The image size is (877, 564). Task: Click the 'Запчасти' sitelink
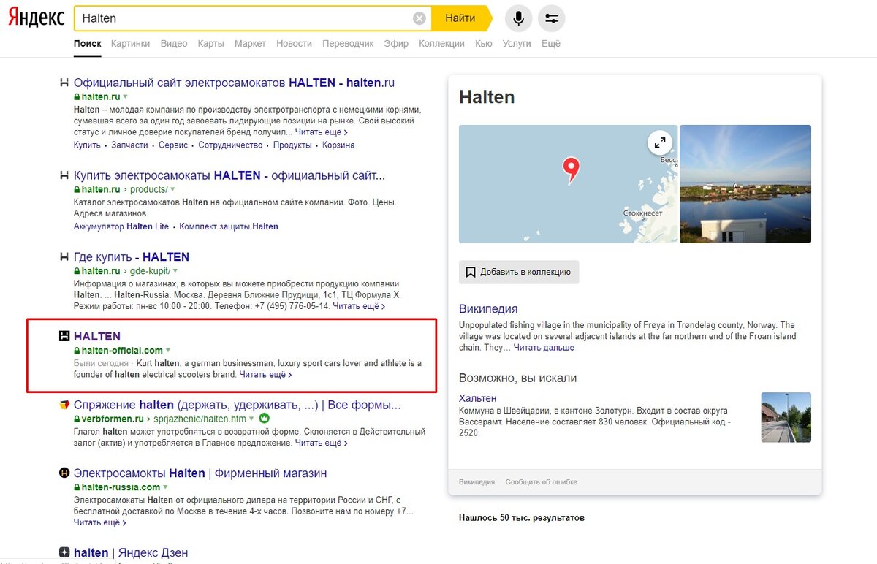point(129,145)
